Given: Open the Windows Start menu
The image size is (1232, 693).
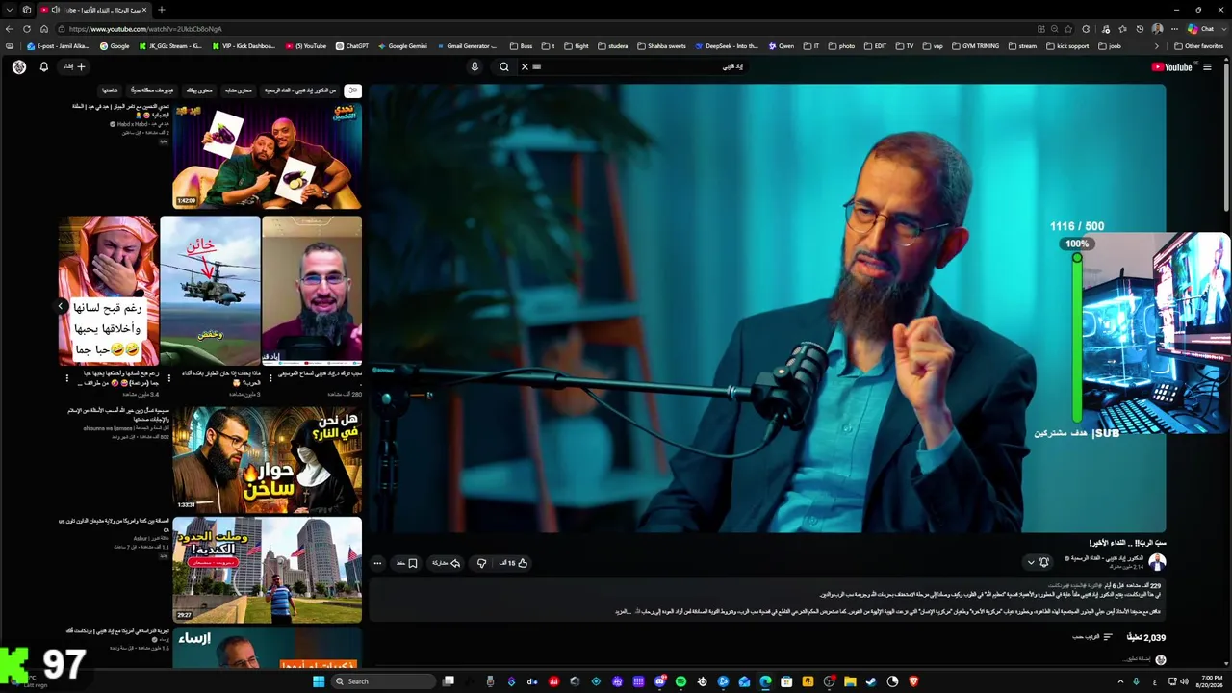Looking at the screenshot, I should pyautogui.click(x=319, y=681).
